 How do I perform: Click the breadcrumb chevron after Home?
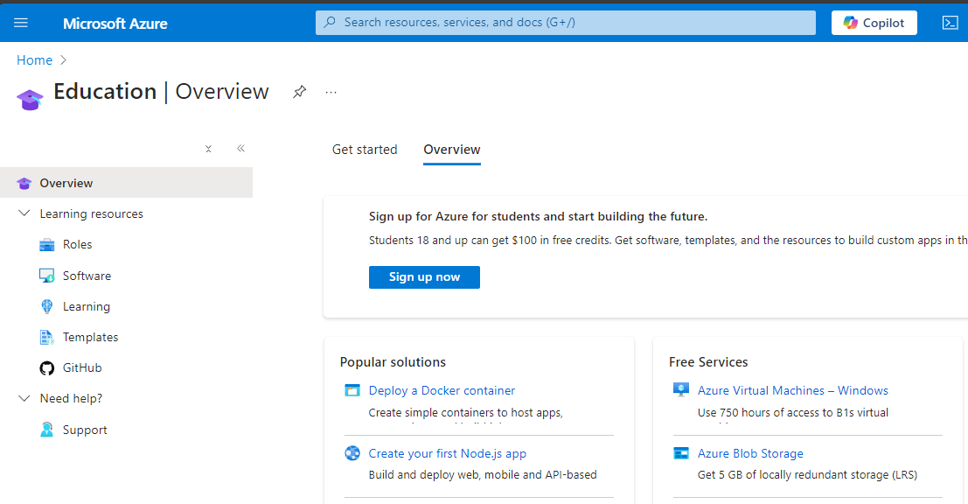point(63,59)
